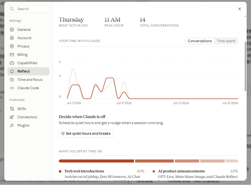Screen dimensions: 251x185
Task: Open the Time and focus moon icon
Action: 12,80
